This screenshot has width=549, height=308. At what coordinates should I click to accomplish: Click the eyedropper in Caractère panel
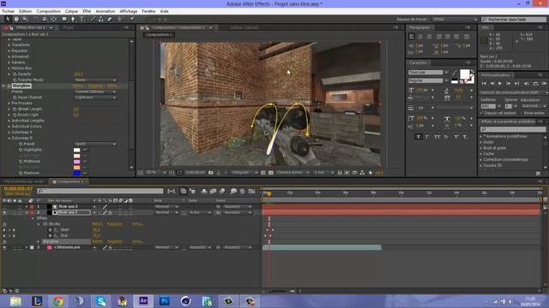point(455,73)
